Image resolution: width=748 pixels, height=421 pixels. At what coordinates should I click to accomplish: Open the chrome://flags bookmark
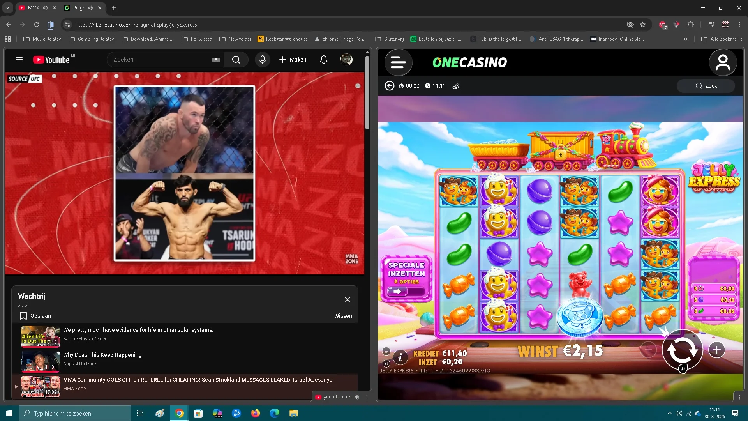pos(340,39)
